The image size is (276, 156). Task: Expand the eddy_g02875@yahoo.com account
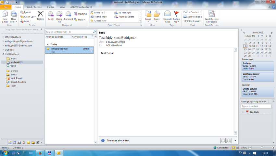[3, 45]
